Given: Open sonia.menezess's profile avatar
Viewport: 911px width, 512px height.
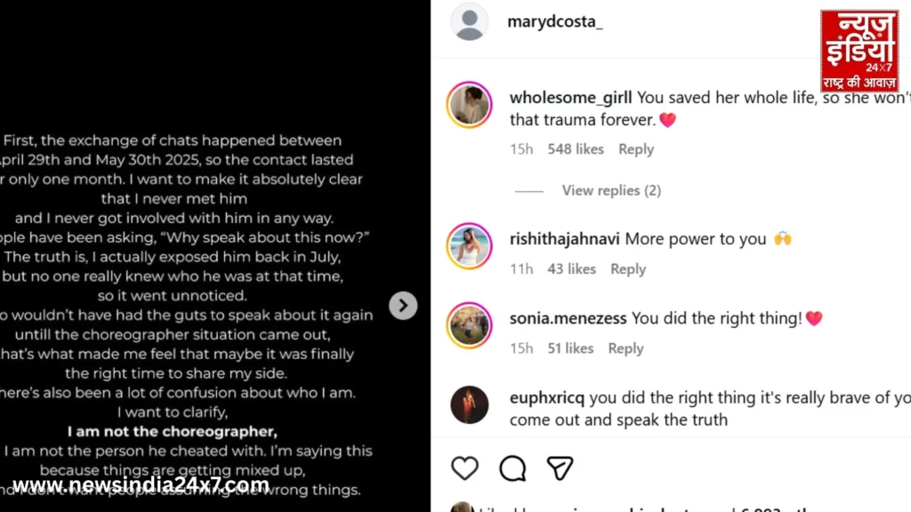Looking at the screenshot, I should pyautogui.click(x=469, y=325).
